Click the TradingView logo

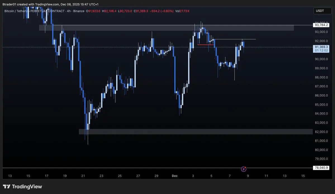pos(22,186)
